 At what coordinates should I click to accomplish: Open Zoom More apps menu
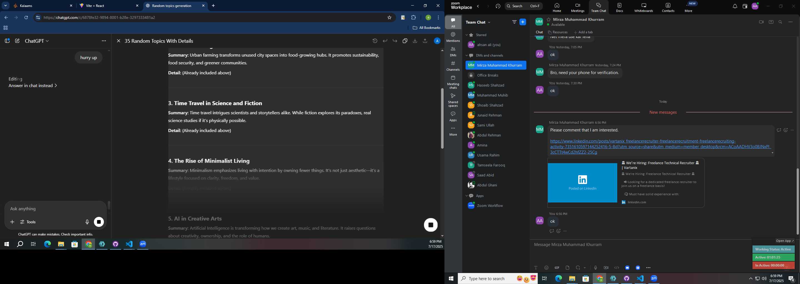[689, 7]
